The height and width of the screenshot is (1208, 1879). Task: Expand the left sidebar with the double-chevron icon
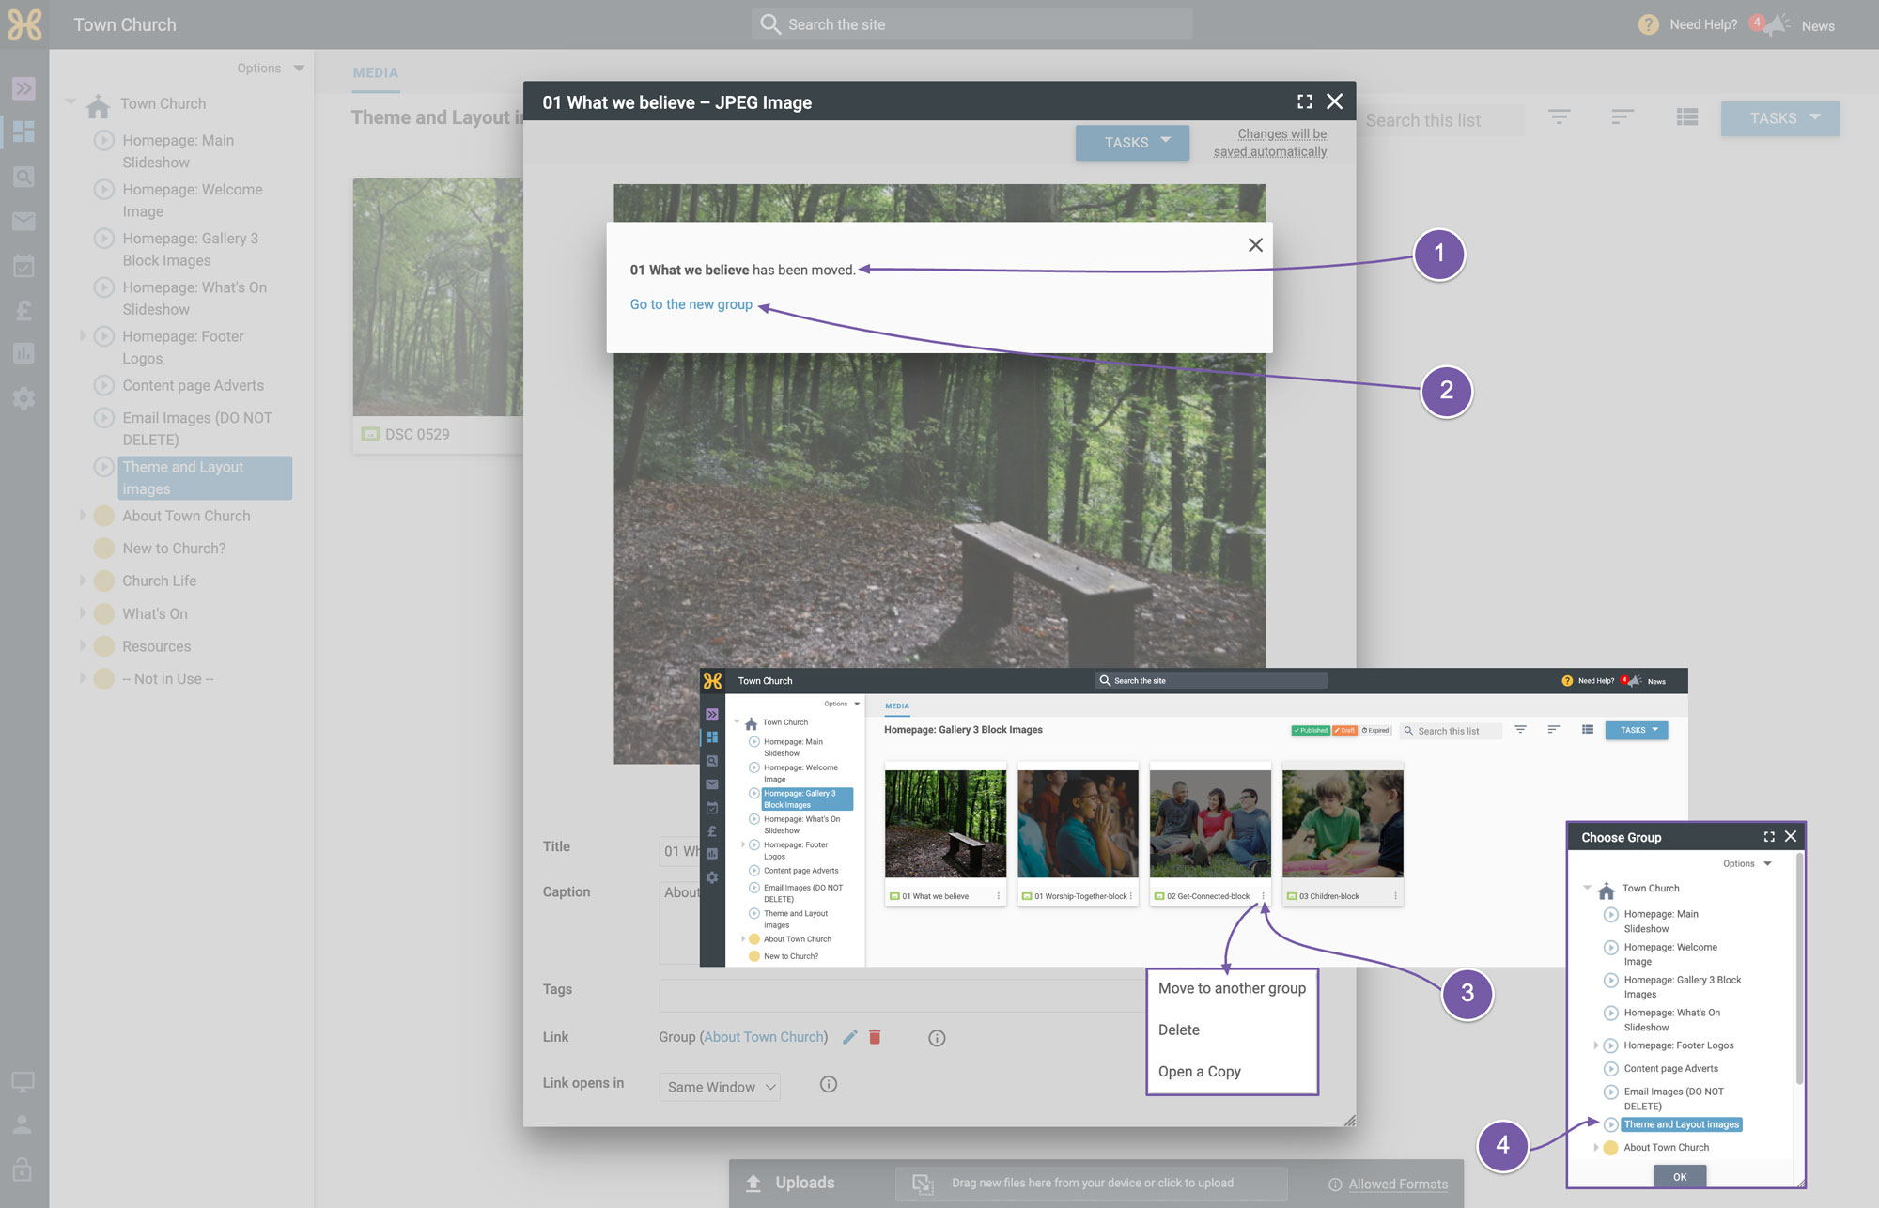click(x=23, y=88)
